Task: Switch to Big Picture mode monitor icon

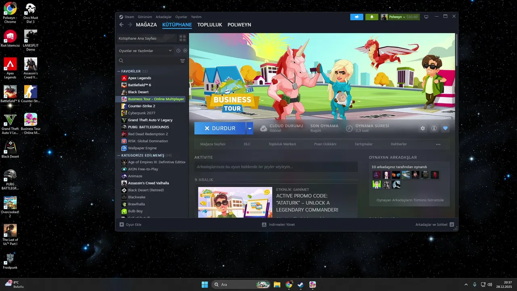Action: tap(426, 17)
